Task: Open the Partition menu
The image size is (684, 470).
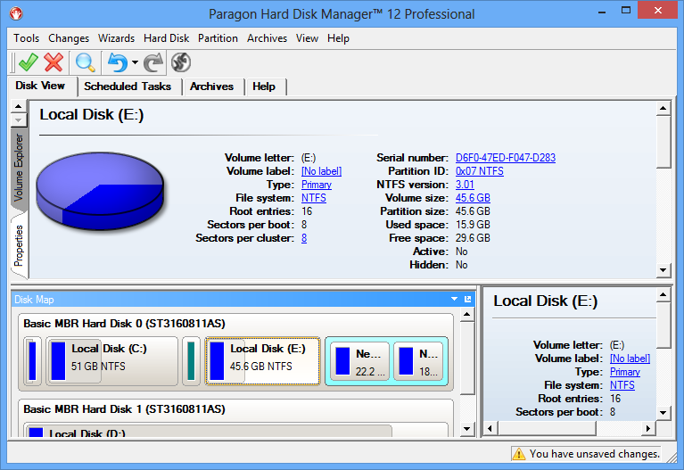Action: tap(218, 38)
